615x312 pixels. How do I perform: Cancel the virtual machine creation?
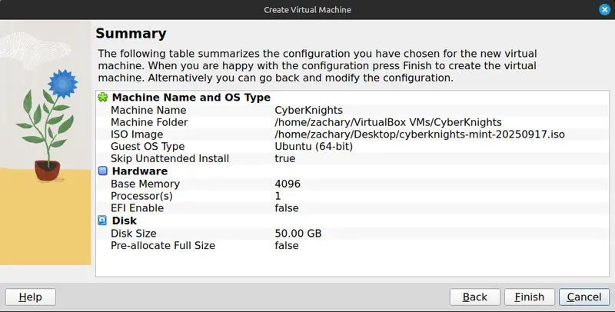(584, 297)
